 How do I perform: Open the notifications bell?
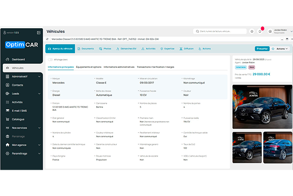pos(260,31)
